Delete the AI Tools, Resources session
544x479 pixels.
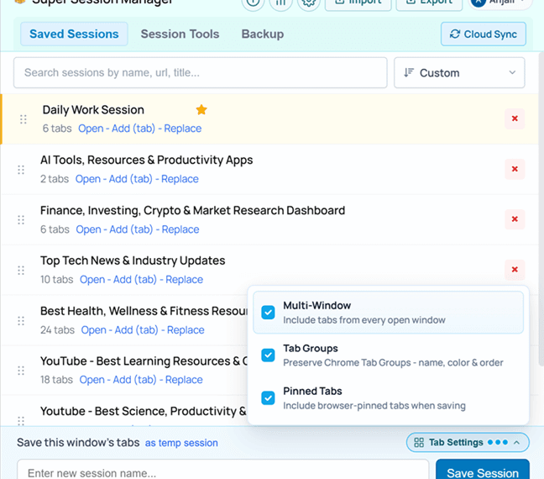pos(515,169)
